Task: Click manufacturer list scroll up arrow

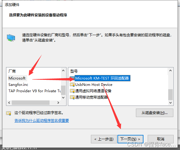Action: click(63, 70)
